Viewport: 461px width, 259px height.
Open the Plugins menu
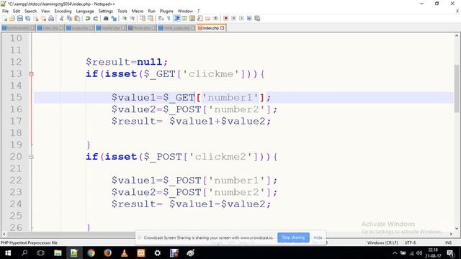pyautogui.click(x=166, y=12)
